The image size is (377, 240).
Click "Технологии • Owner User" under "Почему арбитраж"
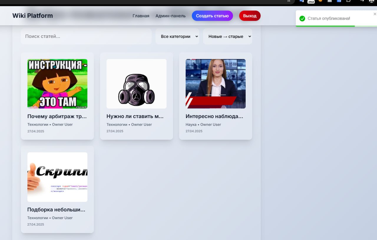click(50, 125)
